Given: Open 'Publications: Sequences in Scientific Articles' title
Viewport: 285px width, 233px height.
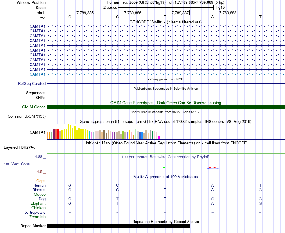Looking at the screenshot, I should point(166,89).
